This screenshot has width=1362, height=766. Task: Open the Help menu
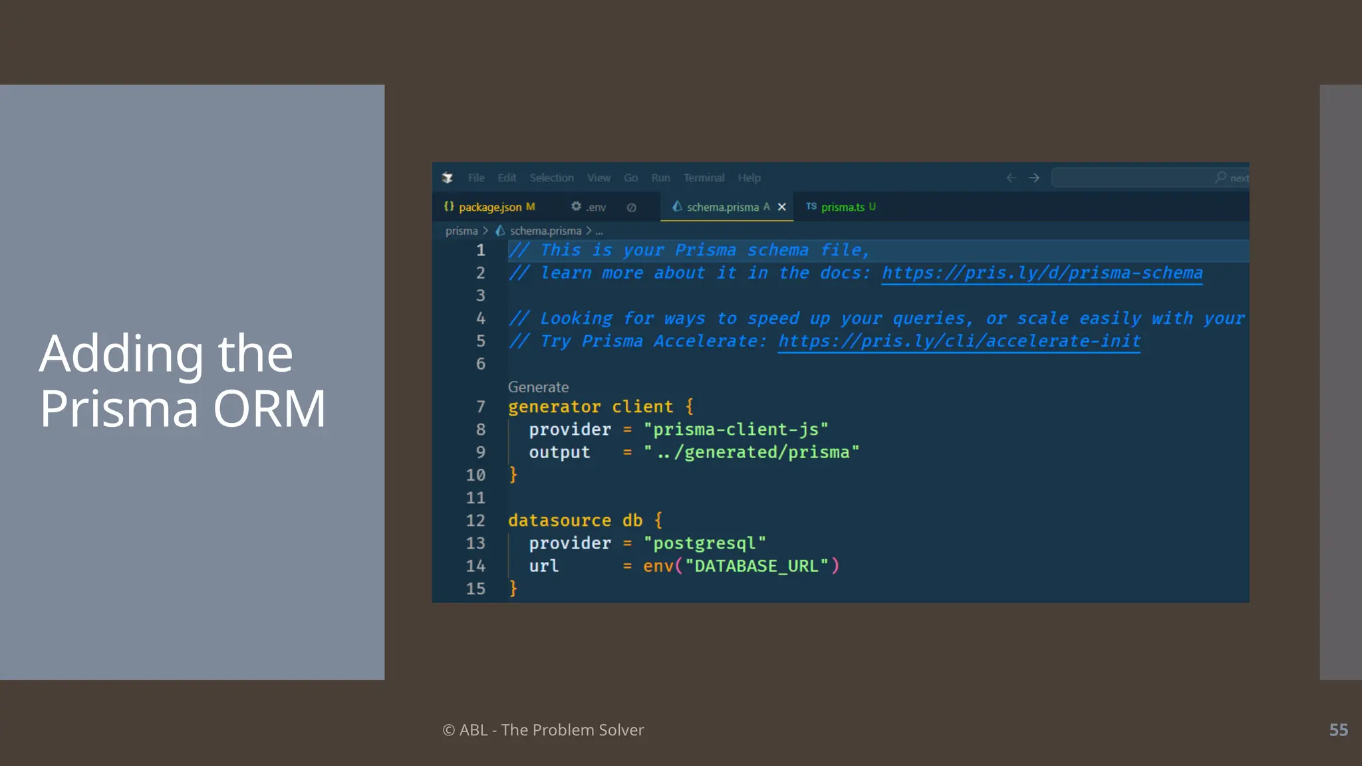coord(749,178)
